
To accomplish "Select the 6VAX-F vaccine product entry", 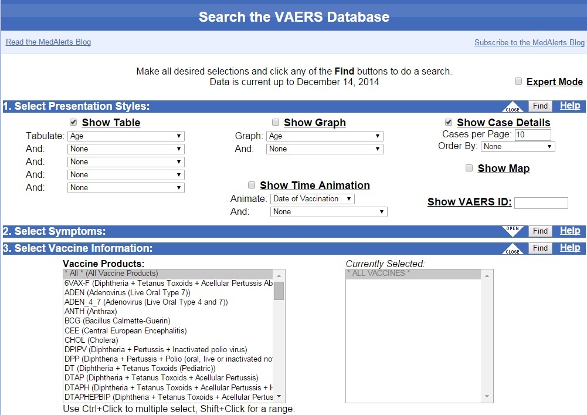I will coord(168,283).
